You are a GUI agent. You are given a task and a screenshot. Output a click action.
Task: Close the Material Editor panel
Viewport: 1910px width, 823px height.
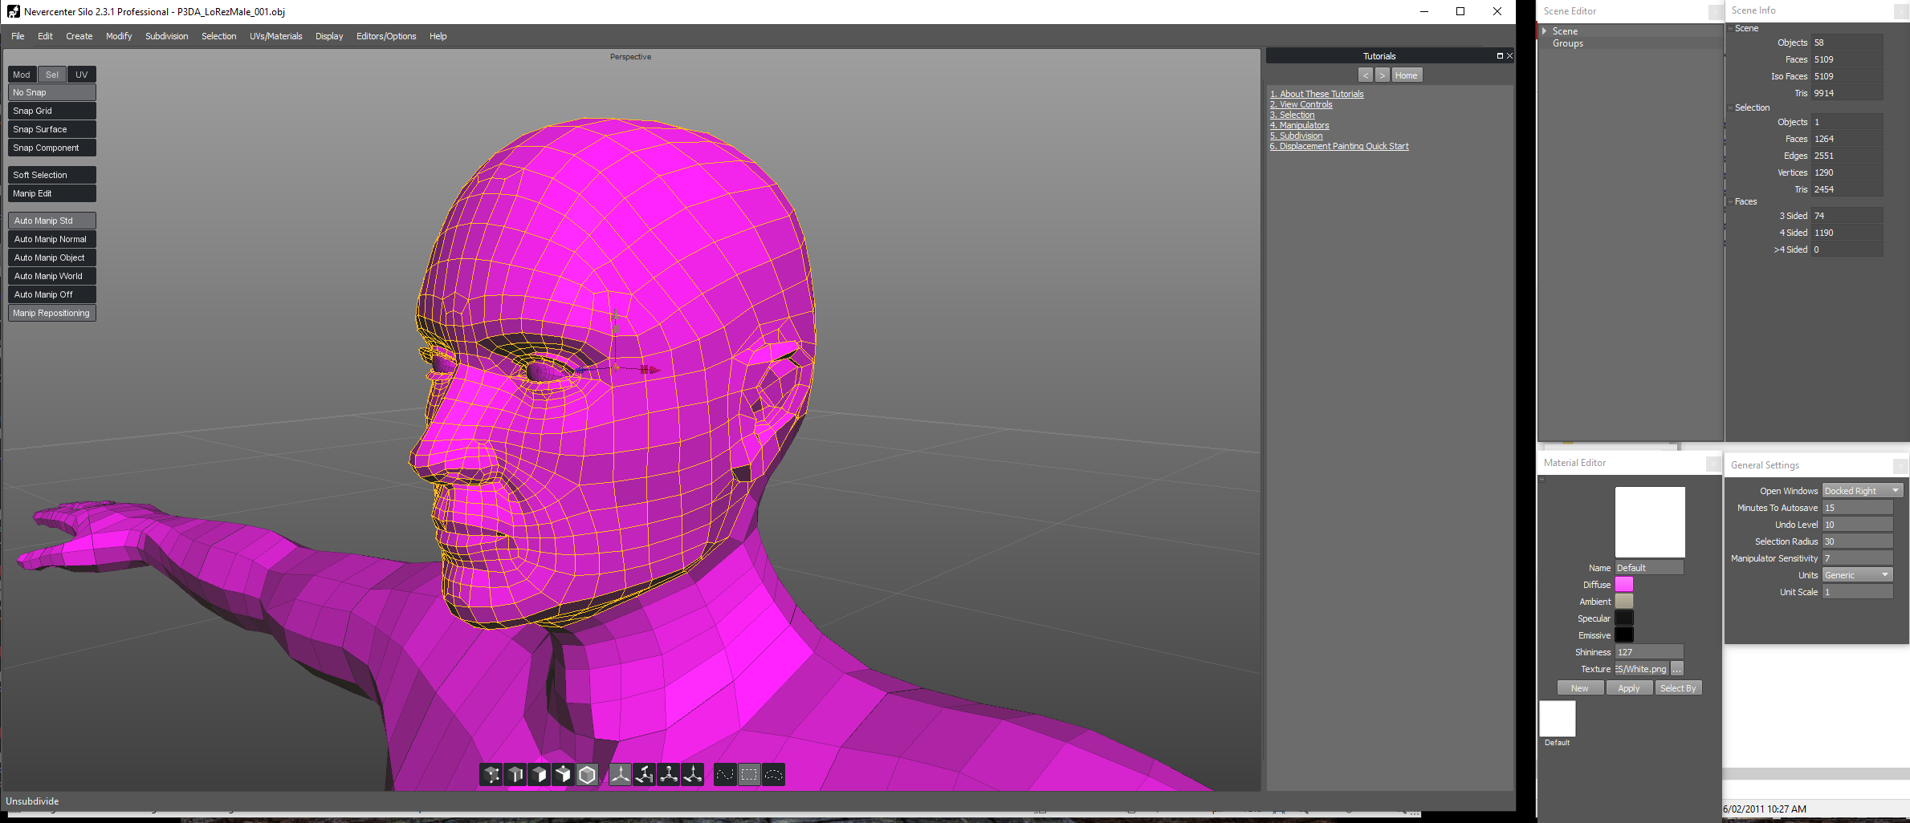(1713, 464)
